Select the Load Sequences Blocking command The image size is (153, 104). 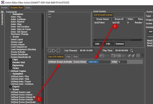[x=23, y=50]
